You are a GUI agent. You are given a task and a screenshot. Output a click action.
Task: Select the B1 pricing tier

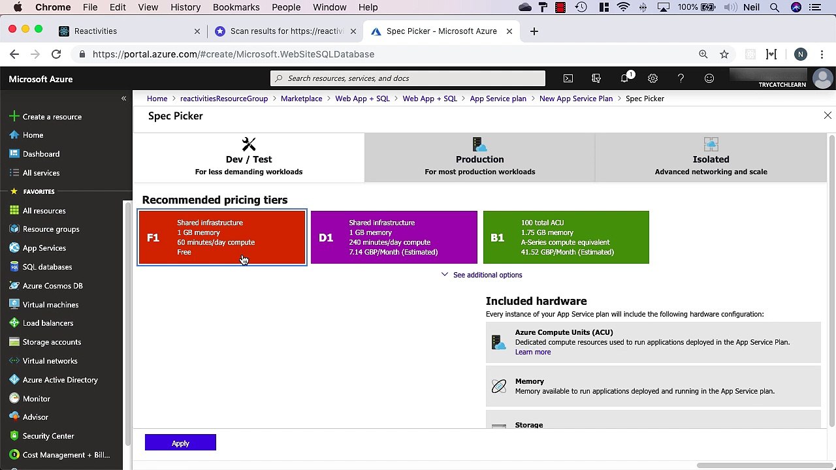pos(566,238)
